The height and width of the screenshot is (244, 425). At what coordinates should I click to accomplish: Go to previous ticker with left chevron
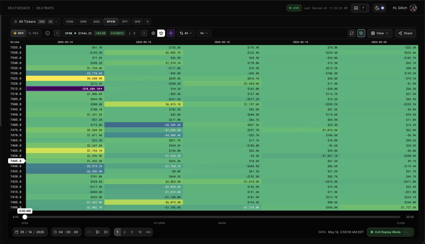coord(57,33)
